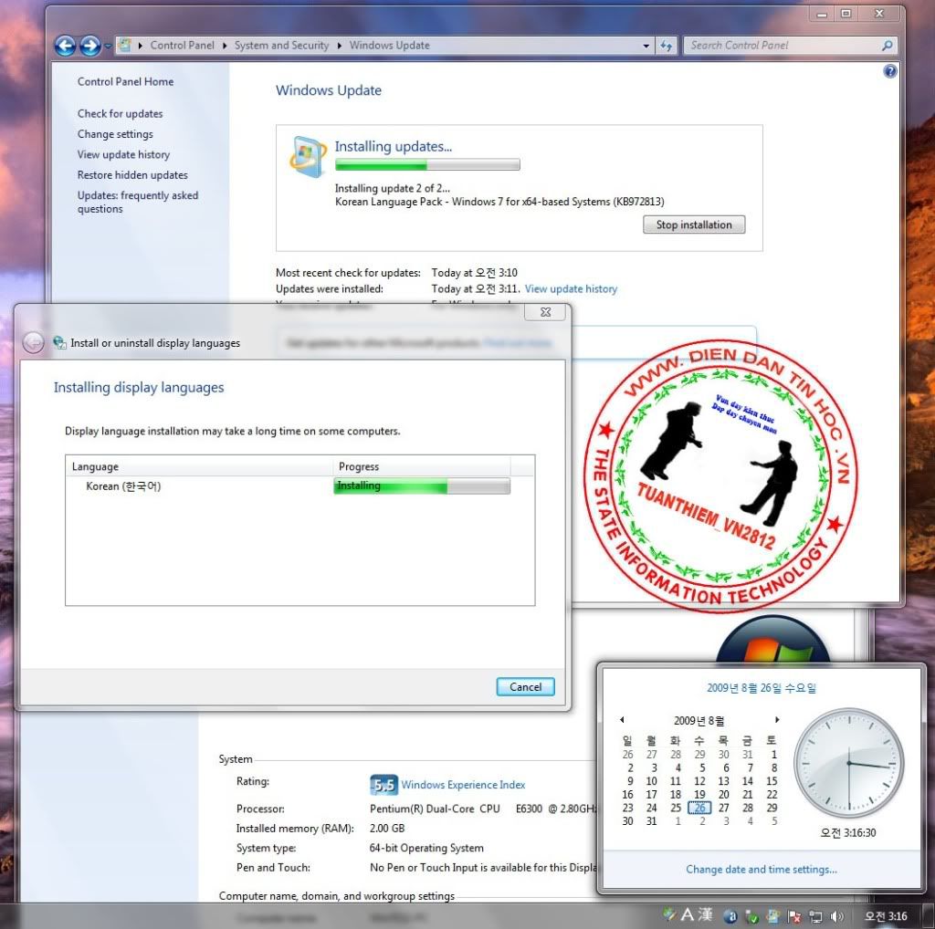Image resolution: width=935 pixels, height=929 pixels.
Task: Click the analog clock face
Action: click(848, 763)
